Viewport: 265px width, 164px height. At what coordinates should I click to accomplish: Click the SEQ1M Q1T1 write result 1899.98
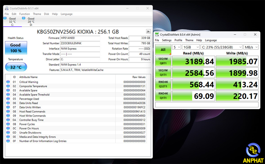pyautogui.click(x=237, y=72)
